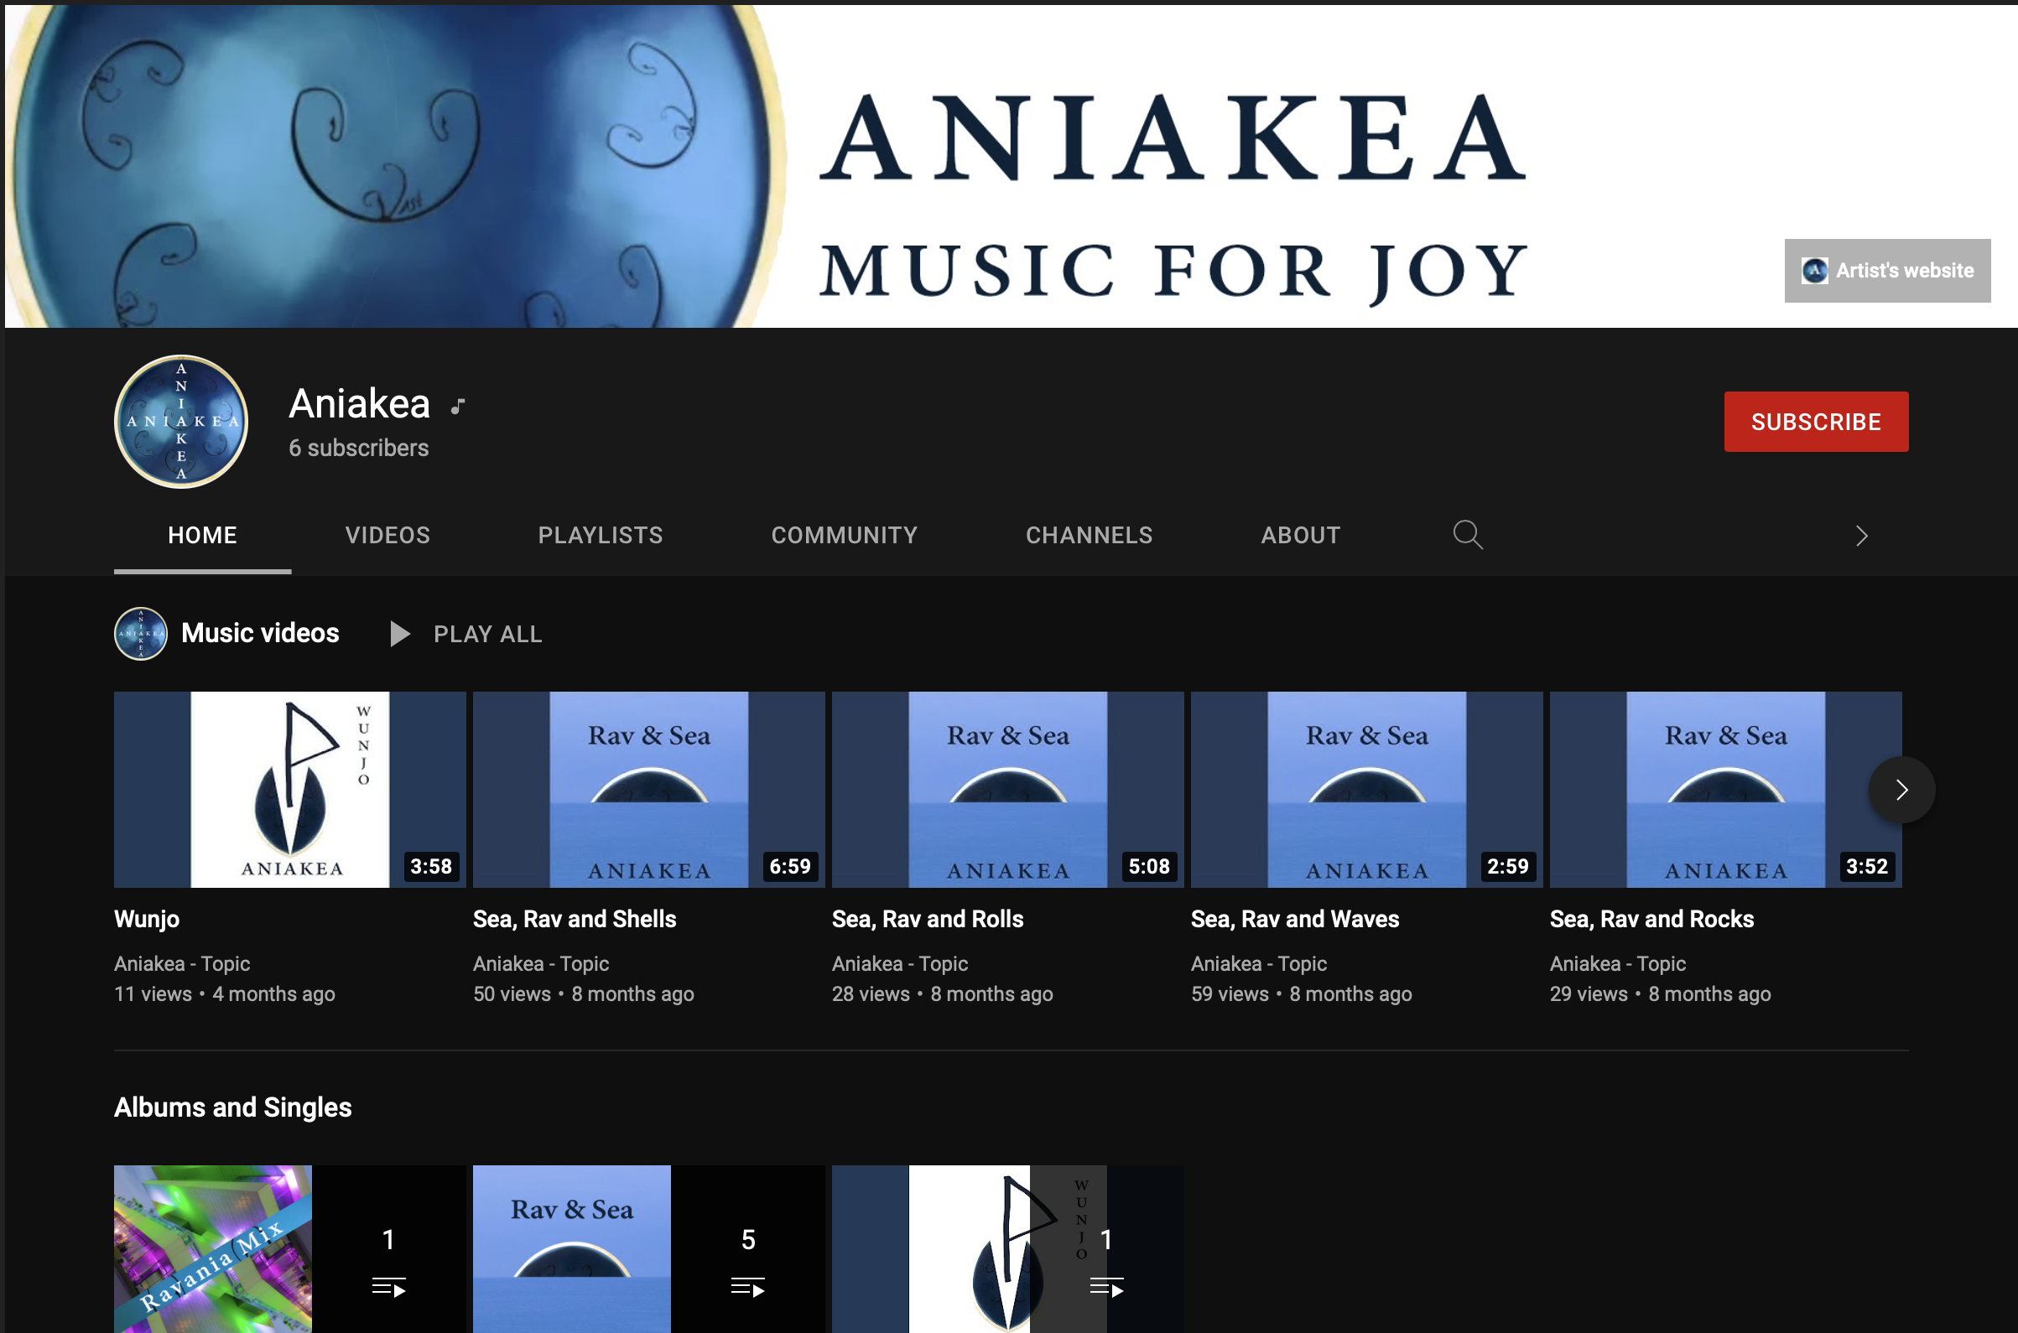This screenshot has height=1333, width=2018.
Task: Open the Community tab
Action: (x=845, y=535)
